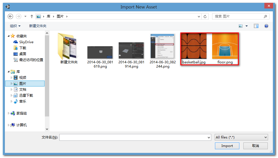Select the floor.png thumbnail
This screenshot has width=278, height=158.
(x=225, y=46)
